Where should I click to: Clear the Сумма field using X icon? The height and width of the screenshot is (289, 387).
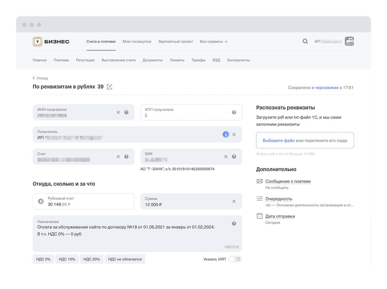click(234, 201)
